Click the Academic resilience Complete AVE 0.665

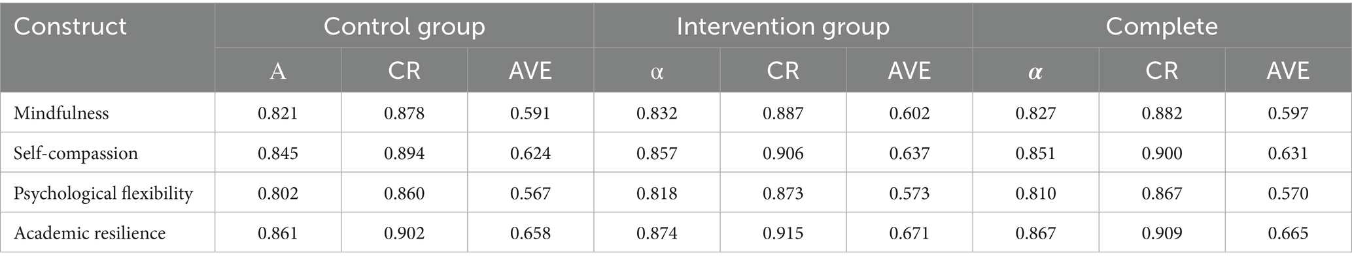(1288, 233)
